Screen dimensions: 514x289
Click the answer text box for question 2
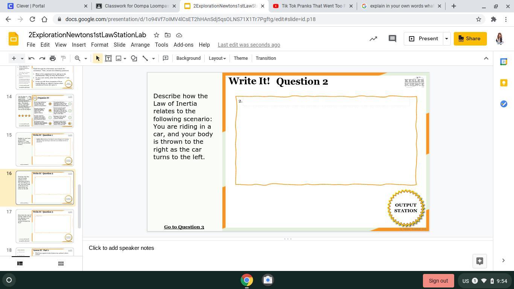[326, 141]
